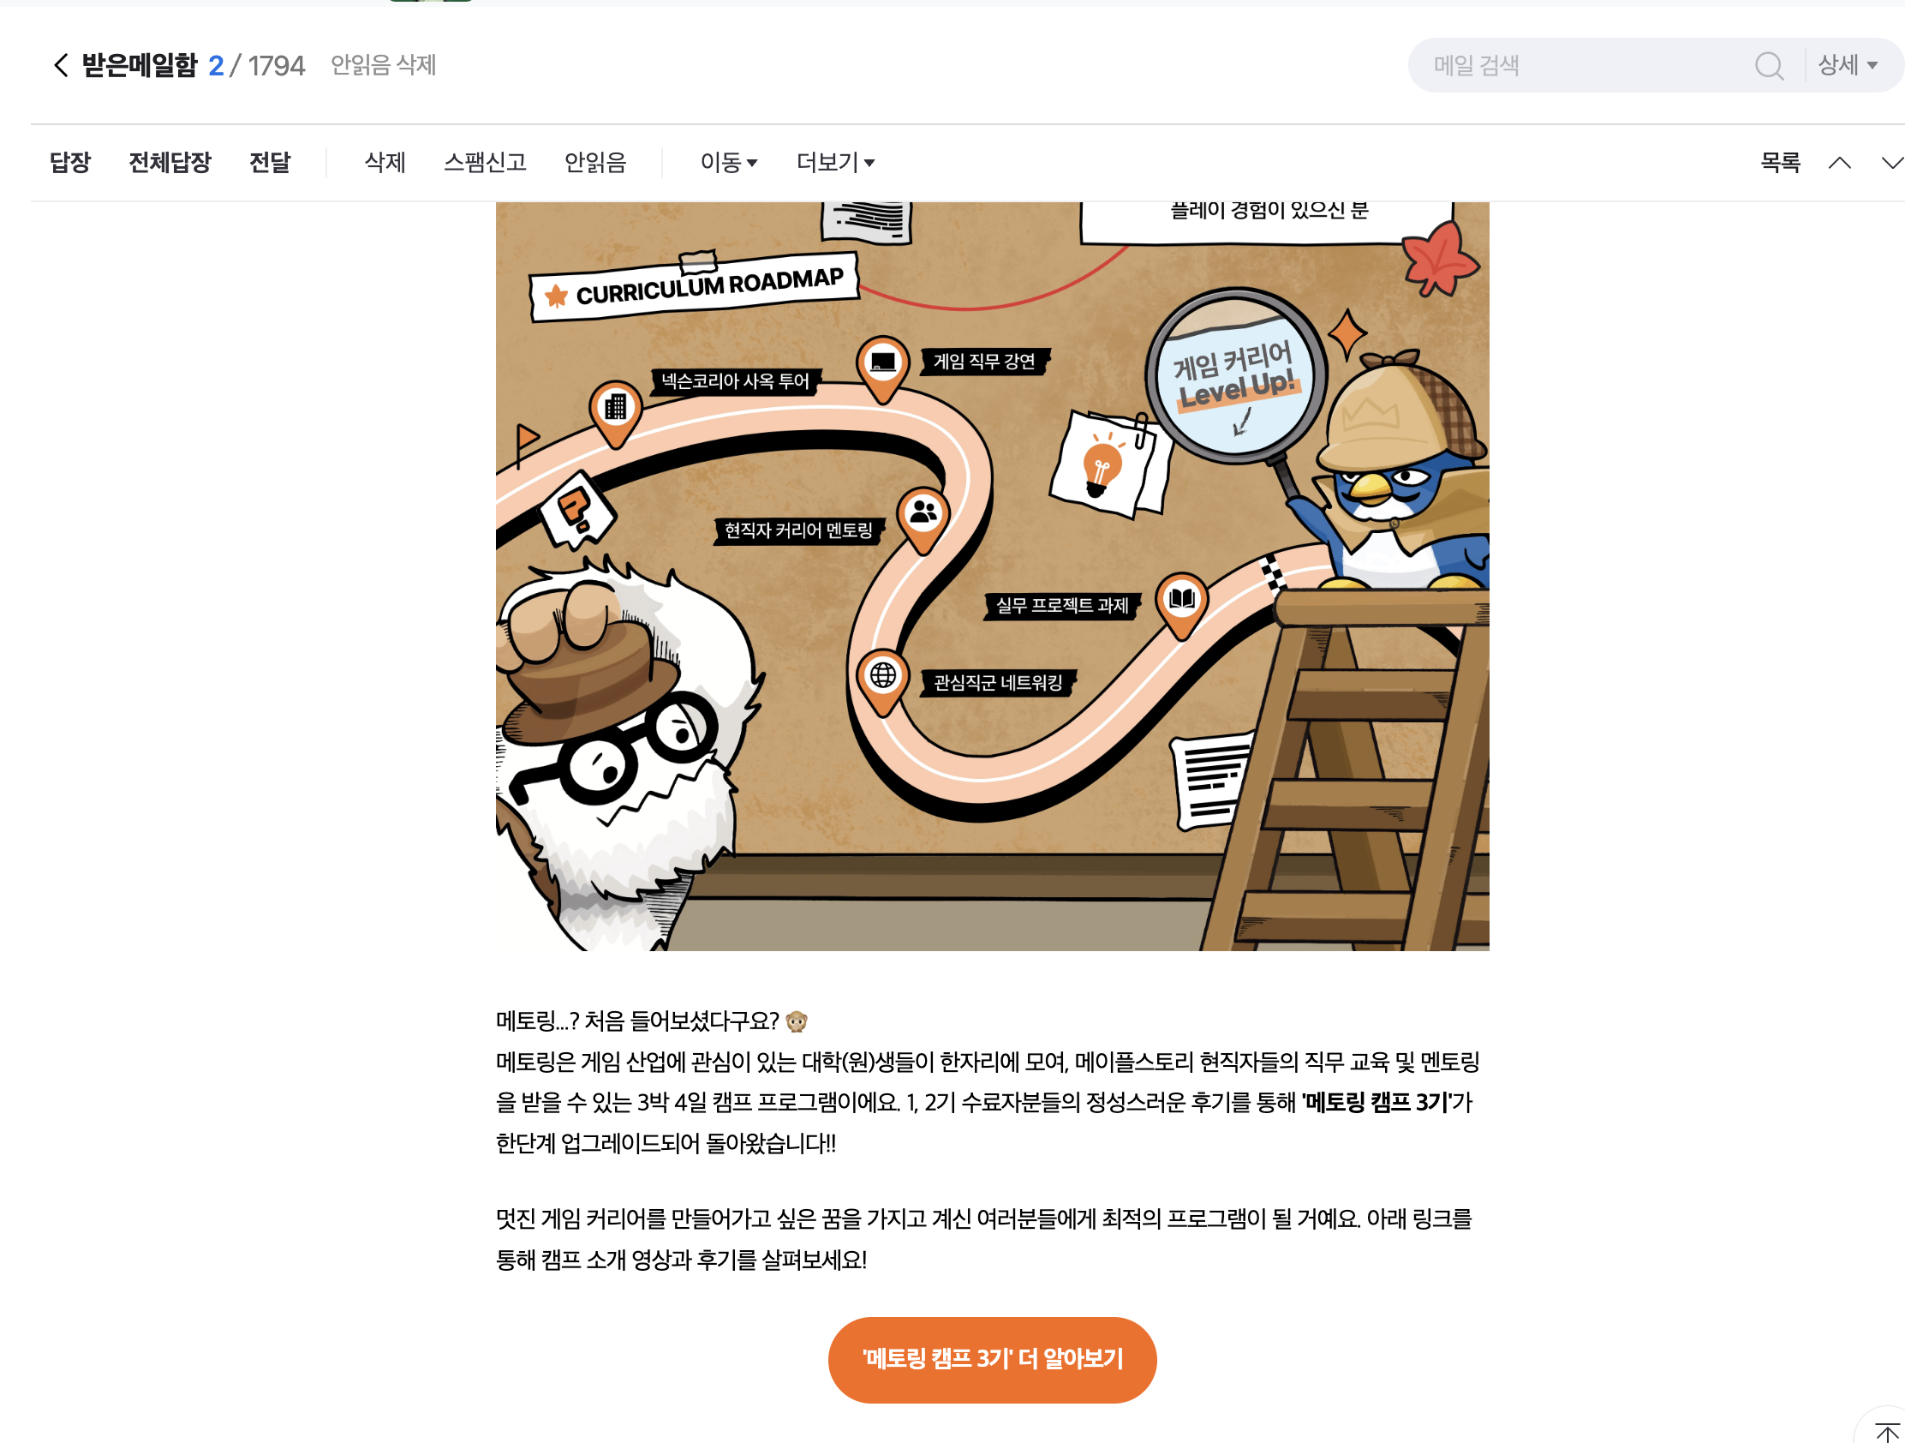1905x1443 pixels.
Task: Return to 목록 mail list
Action: pos(1780,163)
